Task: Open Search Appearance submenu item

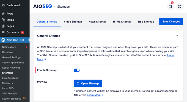Action: 13,63
